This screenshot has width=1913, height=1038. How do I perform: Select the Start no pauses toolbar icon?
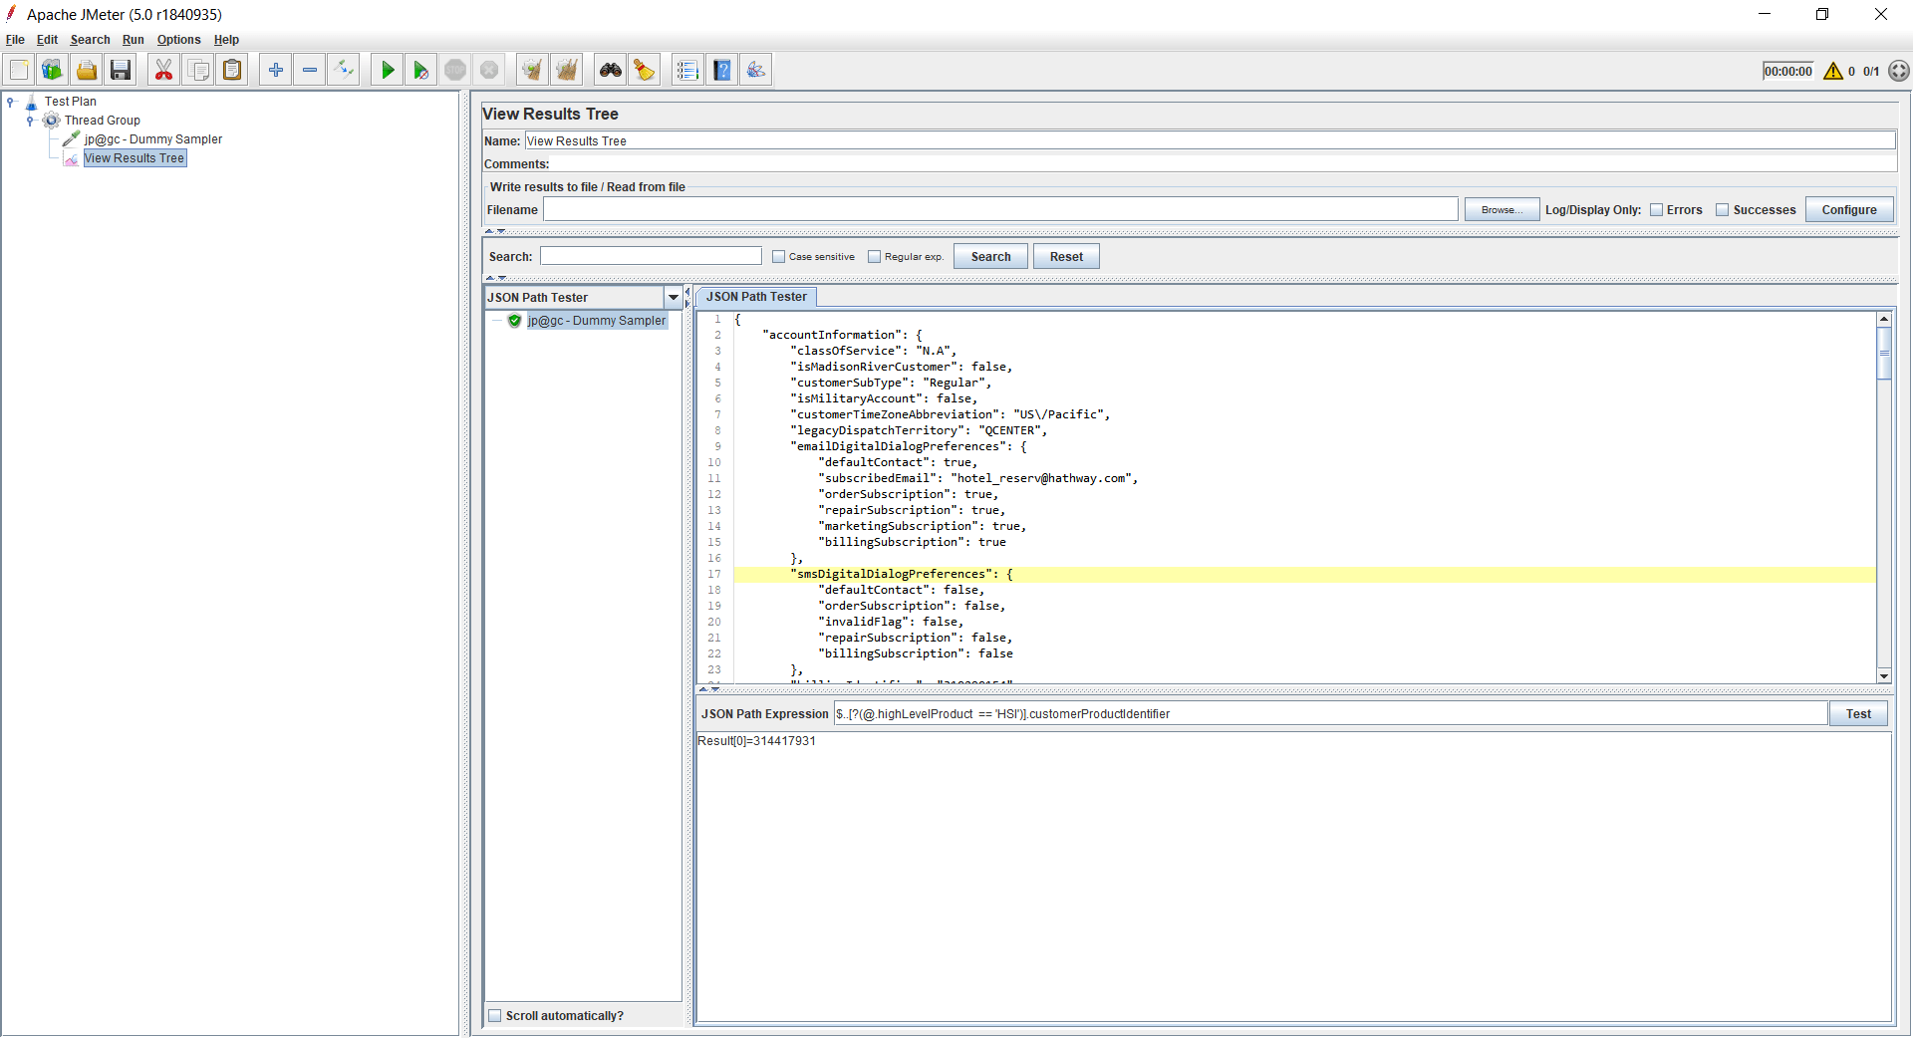click(420, 69)
